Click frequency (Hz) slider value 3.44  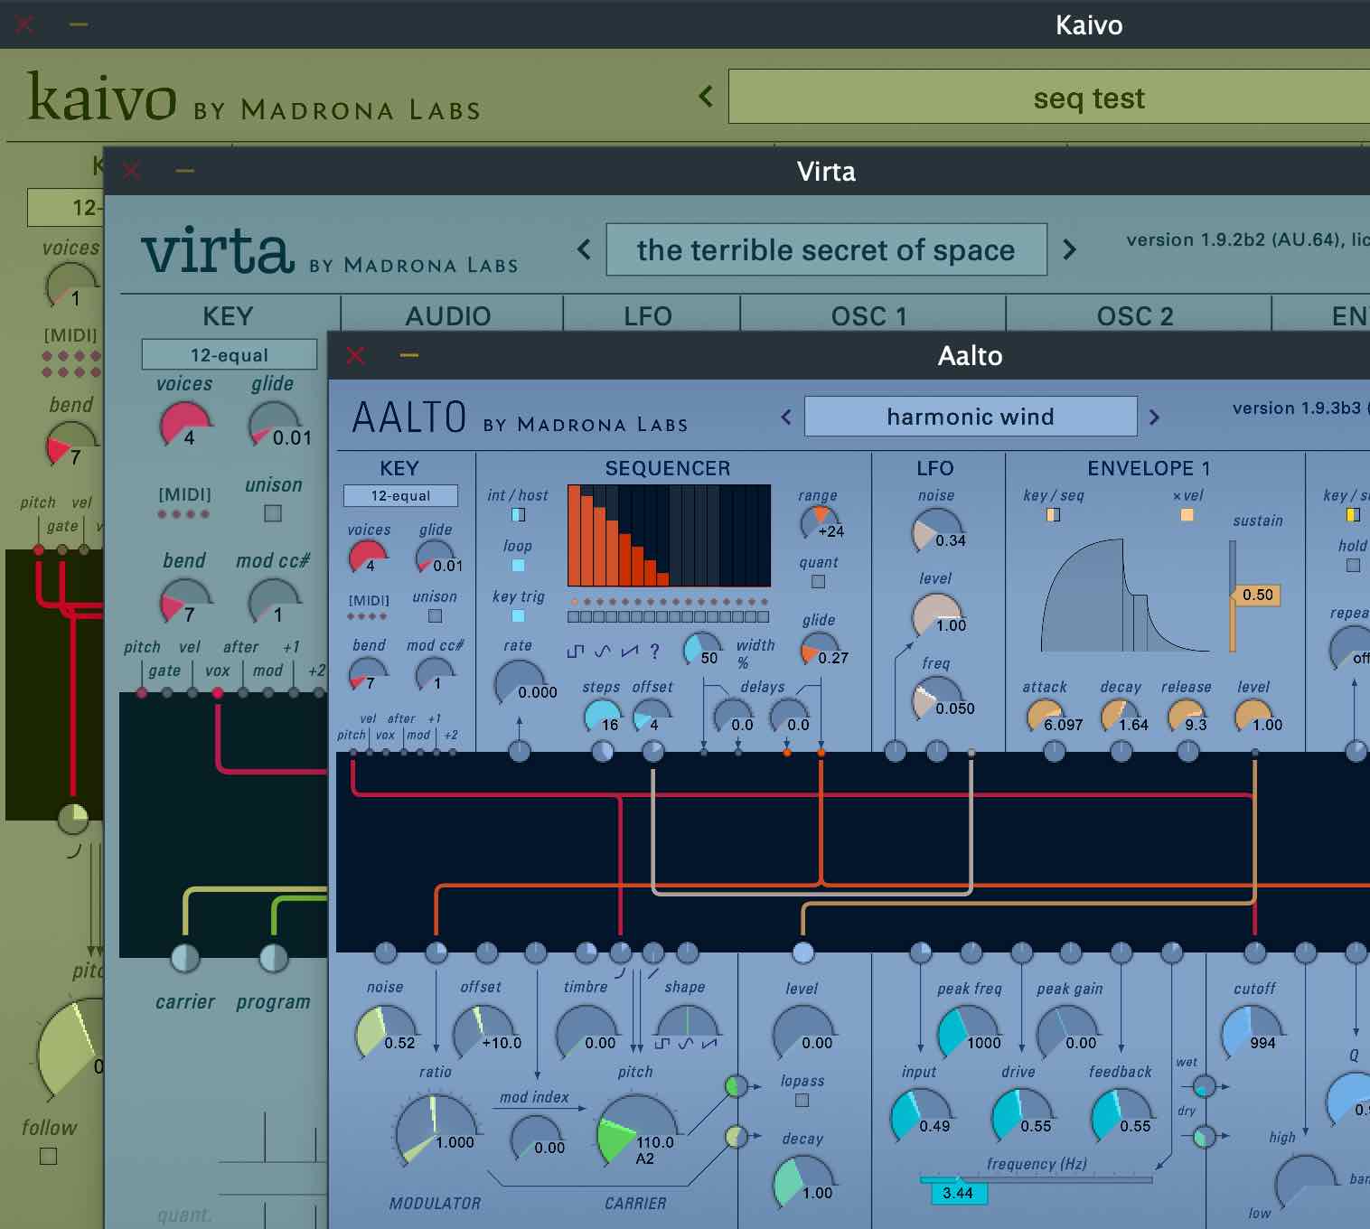tap(959, 1193)
